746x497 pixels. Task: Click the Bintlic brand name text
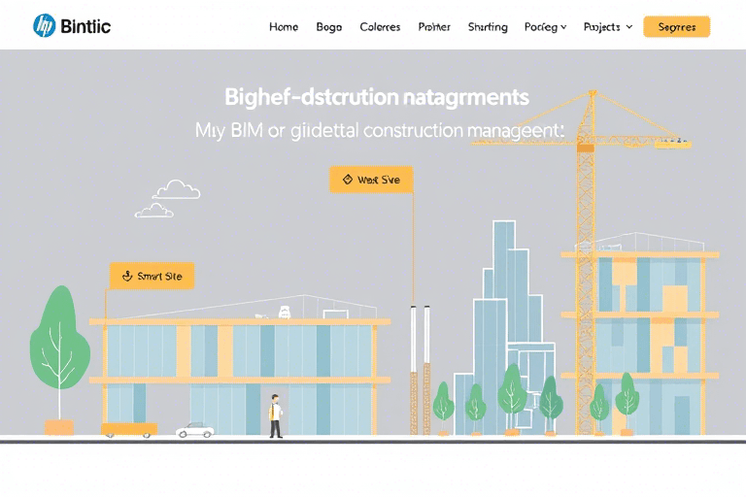coord(85,26)
